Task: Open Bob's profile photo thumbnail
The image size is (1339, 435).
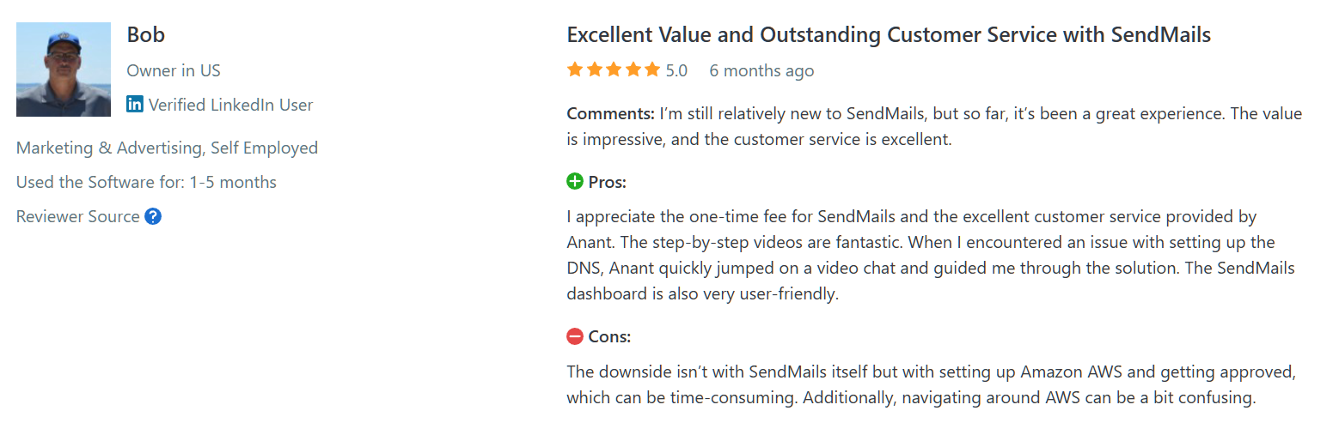Action: click(x=64, y=69)
